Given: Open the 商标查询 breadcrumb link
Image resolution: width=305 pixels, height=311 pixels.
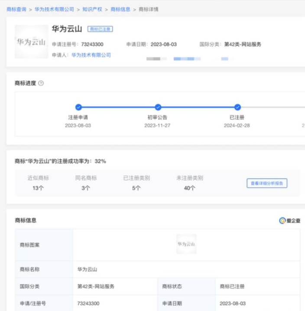Looking at the screenshot, I should pos(16,10).
